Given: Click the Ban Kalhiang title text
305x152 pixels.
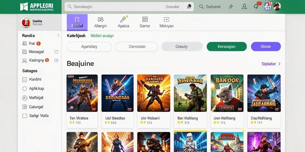Looking at the screenshot, I should (x=188, y=118).
